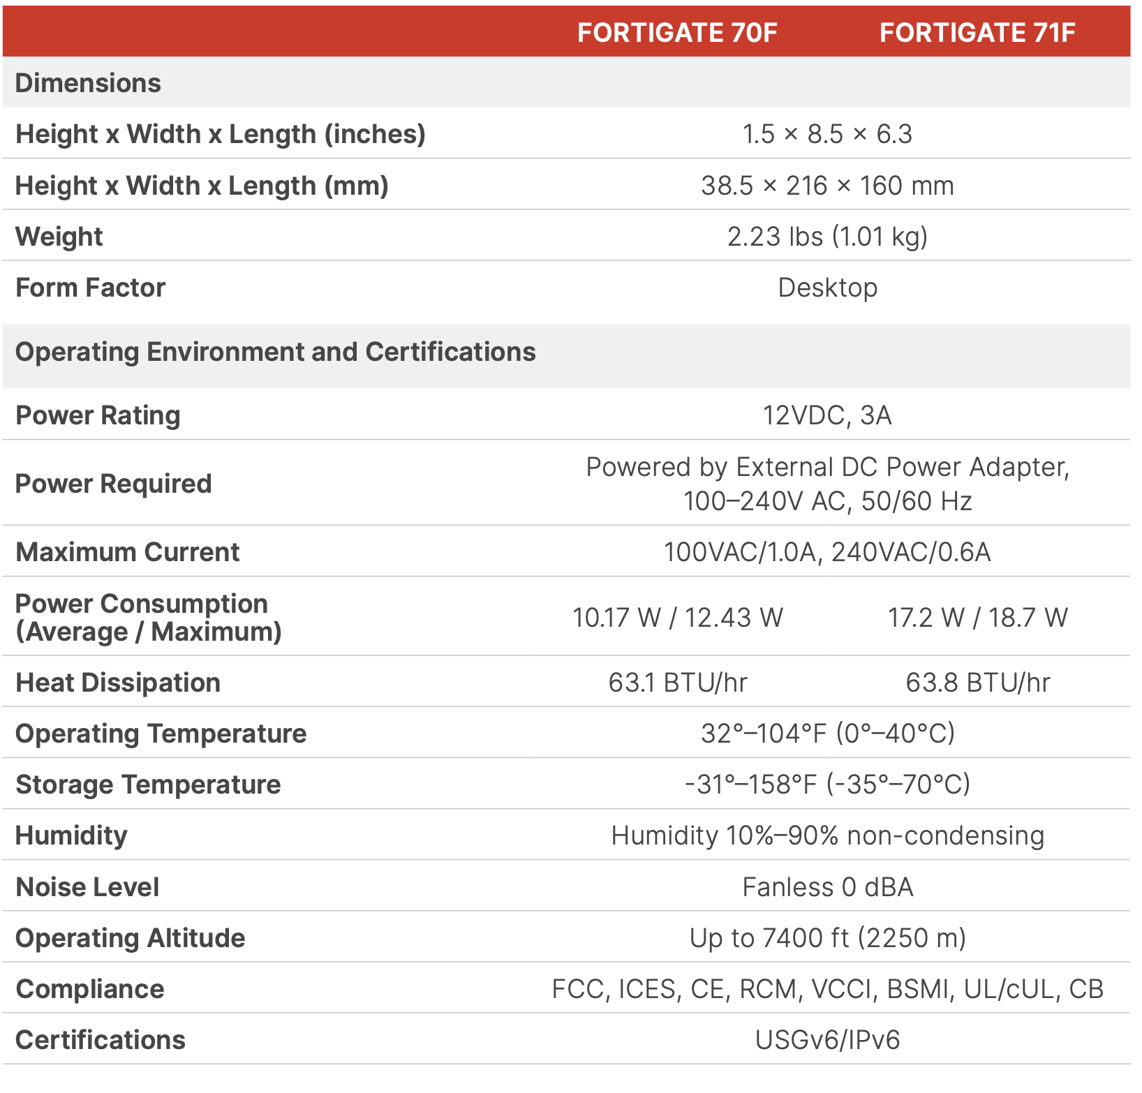Select Powered by External DC Power Adapter text
Viewport: 1142px width, 1093px height.
coord(827,467)
